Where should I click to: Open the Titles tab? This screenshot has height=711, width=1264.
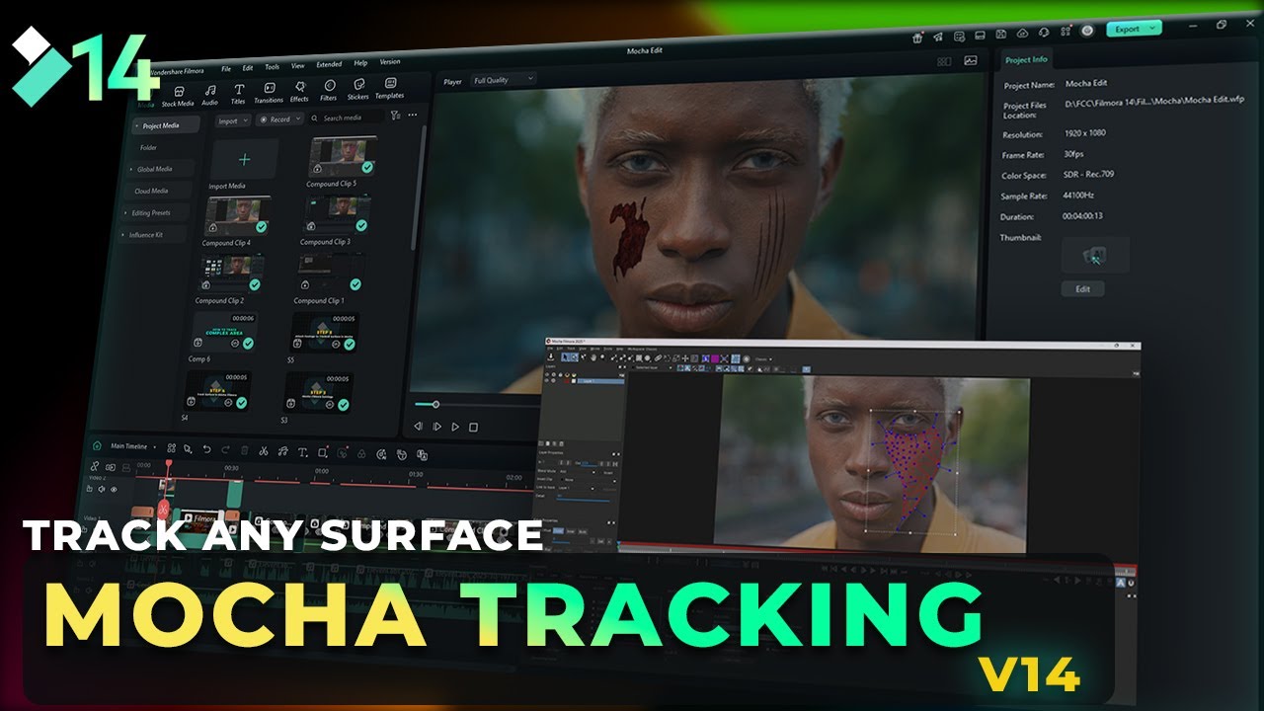click(238, 93)
